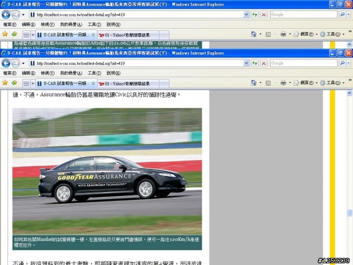This screenshot has height=265, width=353.
Task: Open Favorites Center star in background window
Action: point(5,34)
